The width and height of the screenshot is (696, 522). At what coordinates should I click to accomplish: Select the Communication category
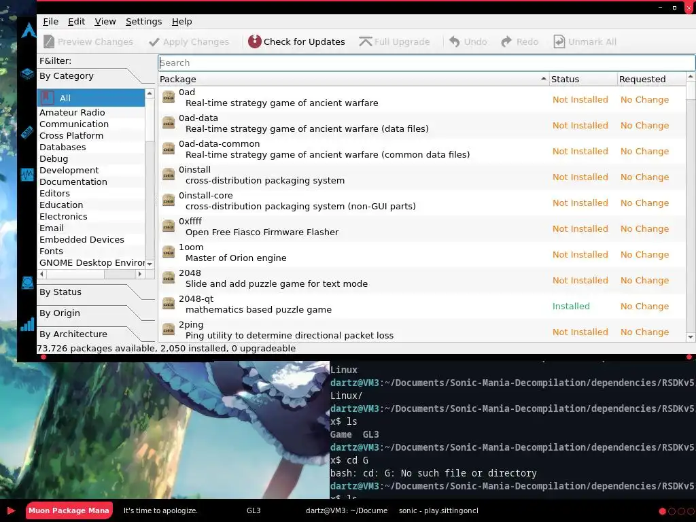click(91, 124)
